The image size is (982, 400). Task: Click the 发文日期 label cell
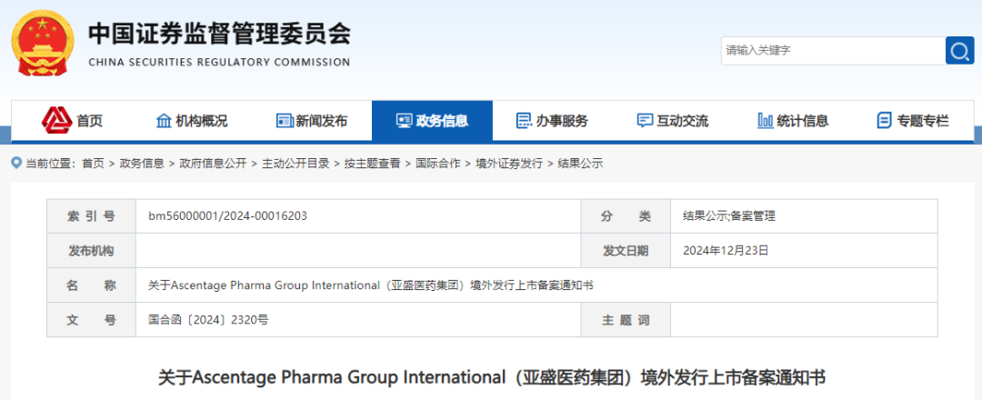coord(626,251)
